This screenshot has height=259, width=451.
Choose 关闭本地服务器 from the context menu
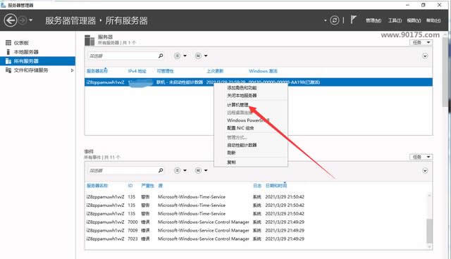[x=242, y=95]
